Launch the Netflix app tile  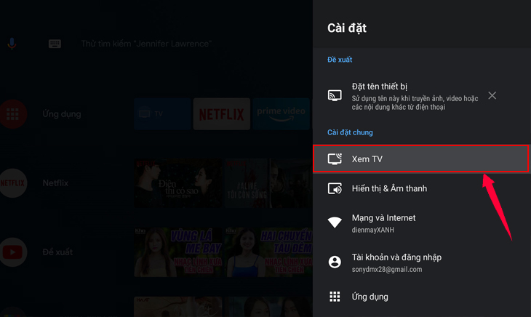coord(221,114)
